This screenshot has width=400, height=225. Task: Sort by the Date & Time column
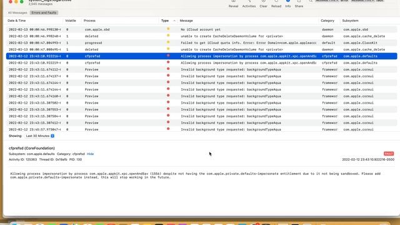tap(17, 21)
